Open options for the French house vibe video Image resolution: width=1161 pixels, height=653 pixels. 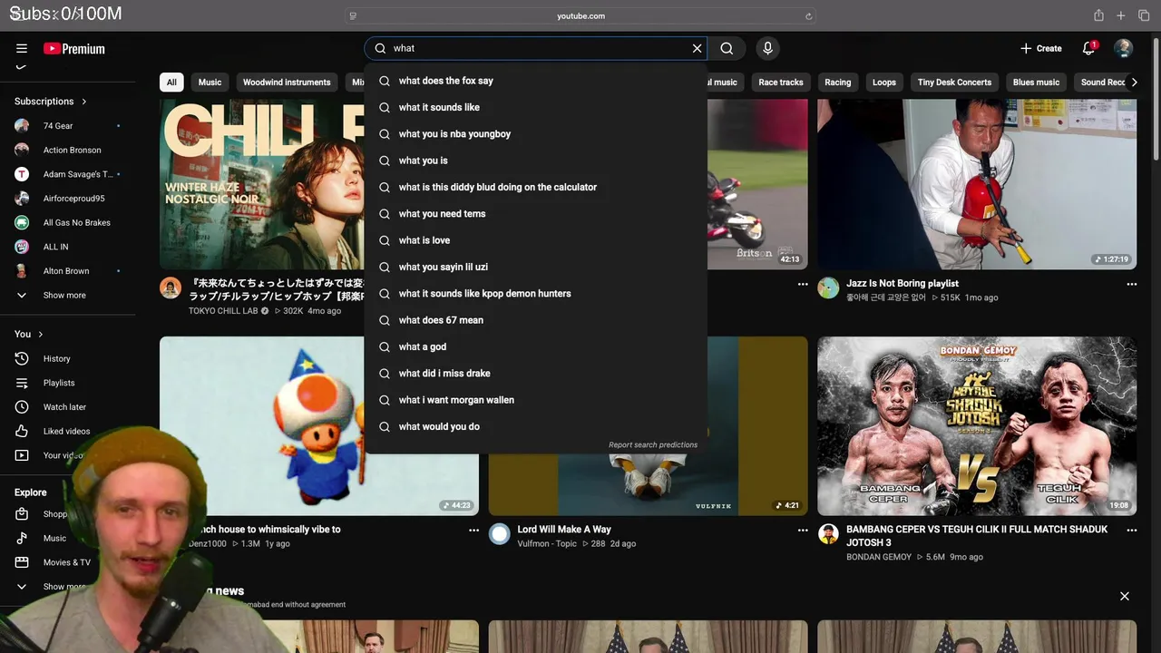pos(473,530)
